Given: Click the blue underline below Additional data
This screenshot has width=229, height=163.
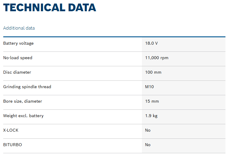Looking at the screenshot, I should 114,37.
